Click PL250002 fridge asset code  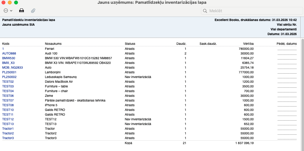tap(9, 77)
